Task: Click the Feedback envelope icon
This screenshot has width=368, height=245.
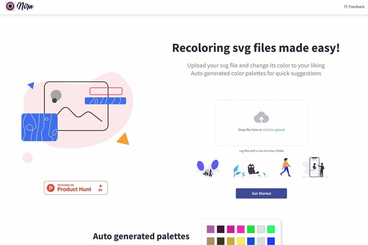Action: [346, 7]
